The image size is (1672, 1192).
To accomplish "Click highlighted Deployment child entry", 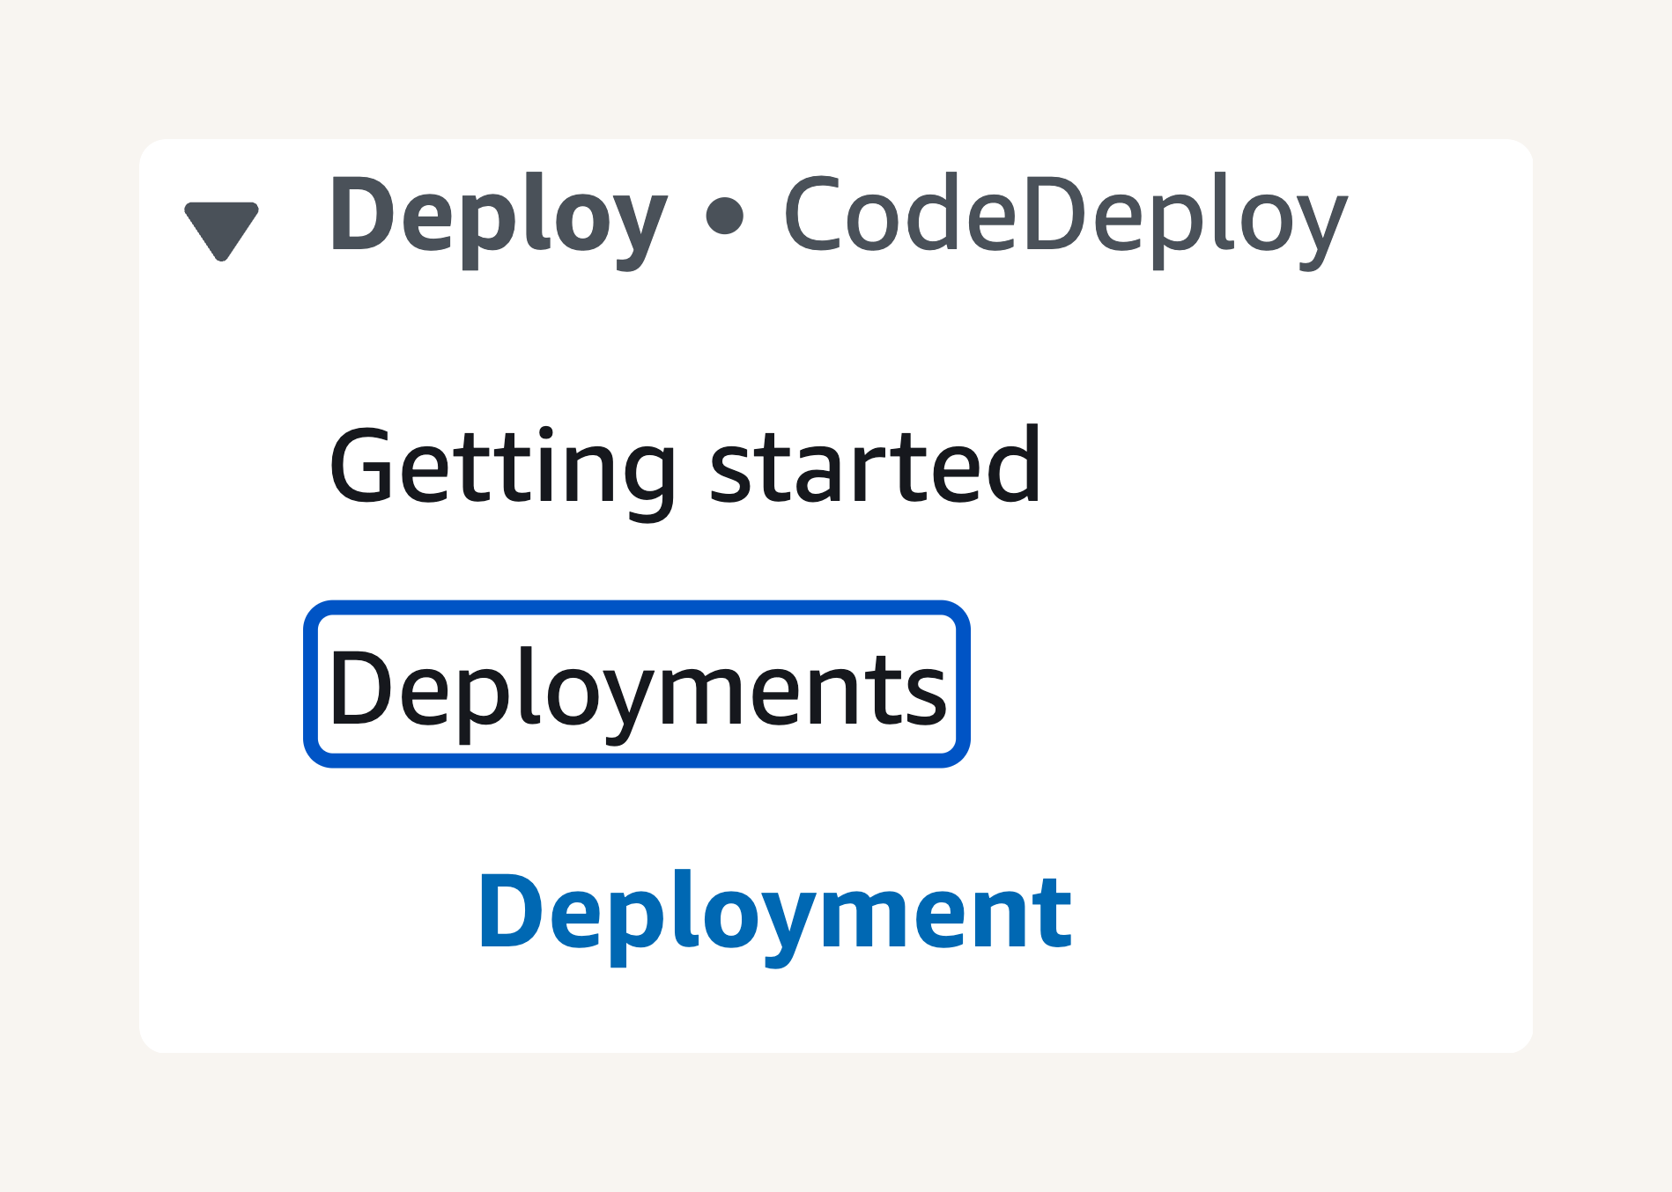I will 774,916.
